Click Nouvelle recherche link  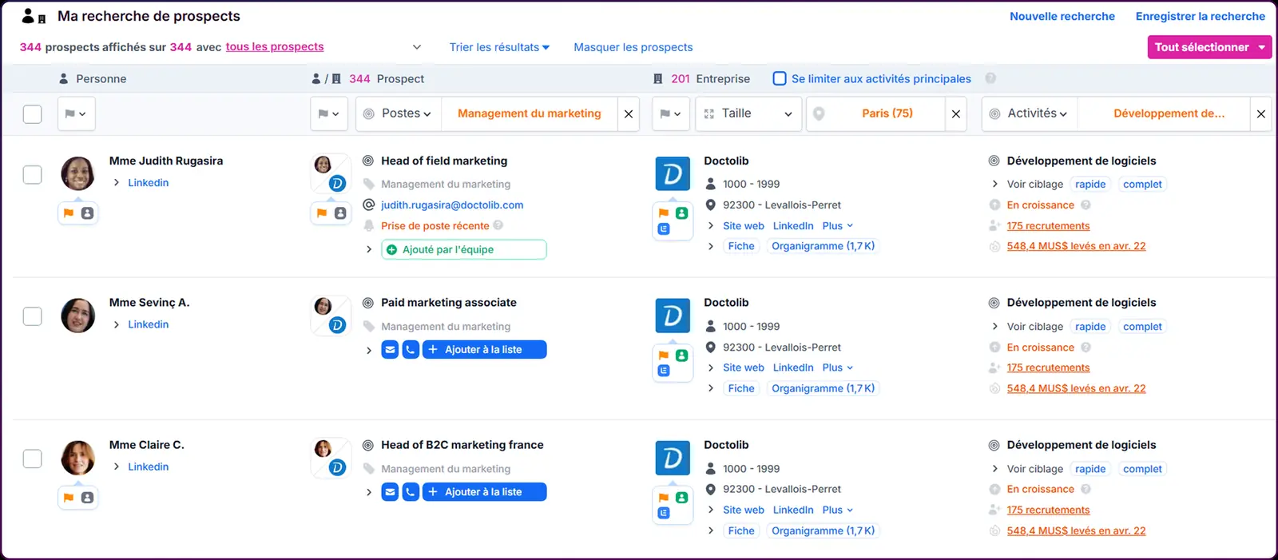coord(1062,16)
